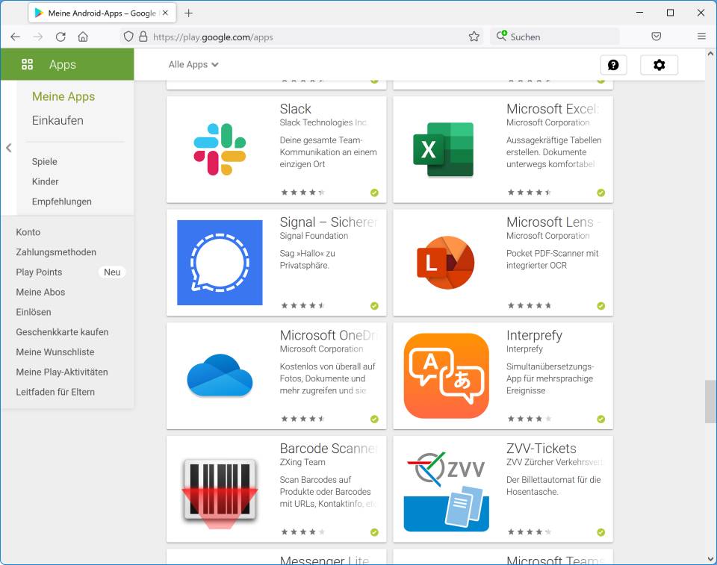717x565 pixels.
Task: Click the installed checkmark on Slack card
Action: pyautogui.click(x=374, y=193)
